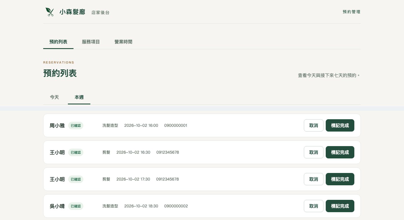Click the phone number 0900000002
This screenshot has width=404, height=220.
[x=176, y=206]
